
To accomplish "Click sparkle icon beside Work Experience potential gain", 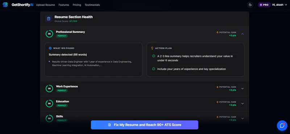I will pos(217,87).
